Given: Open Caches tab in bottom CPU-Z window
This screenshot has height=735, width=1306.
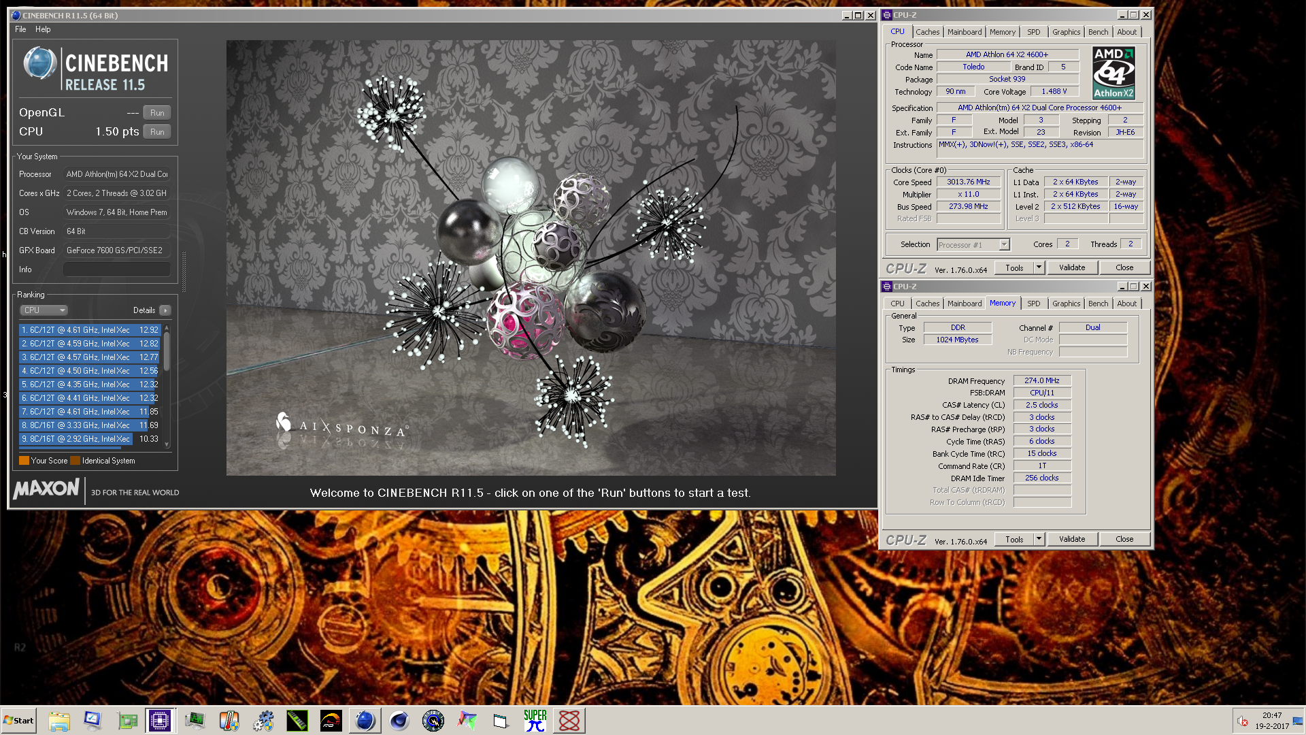Looking at the screenshot, I should coord(927,304).
